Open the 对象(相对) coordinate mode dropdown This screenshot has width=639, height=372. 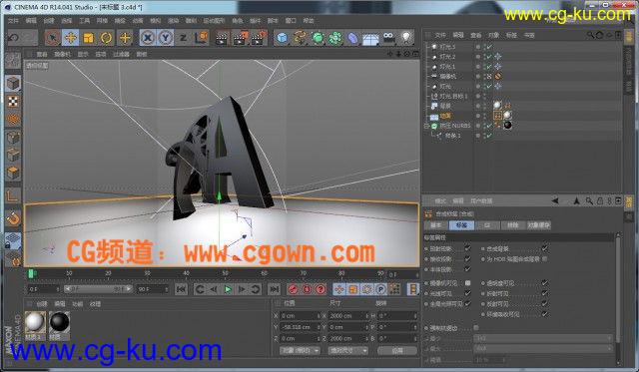tap(300, 350)
